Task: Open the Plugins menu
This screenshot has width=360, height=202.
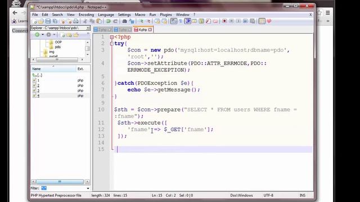Action: [166, 15]
